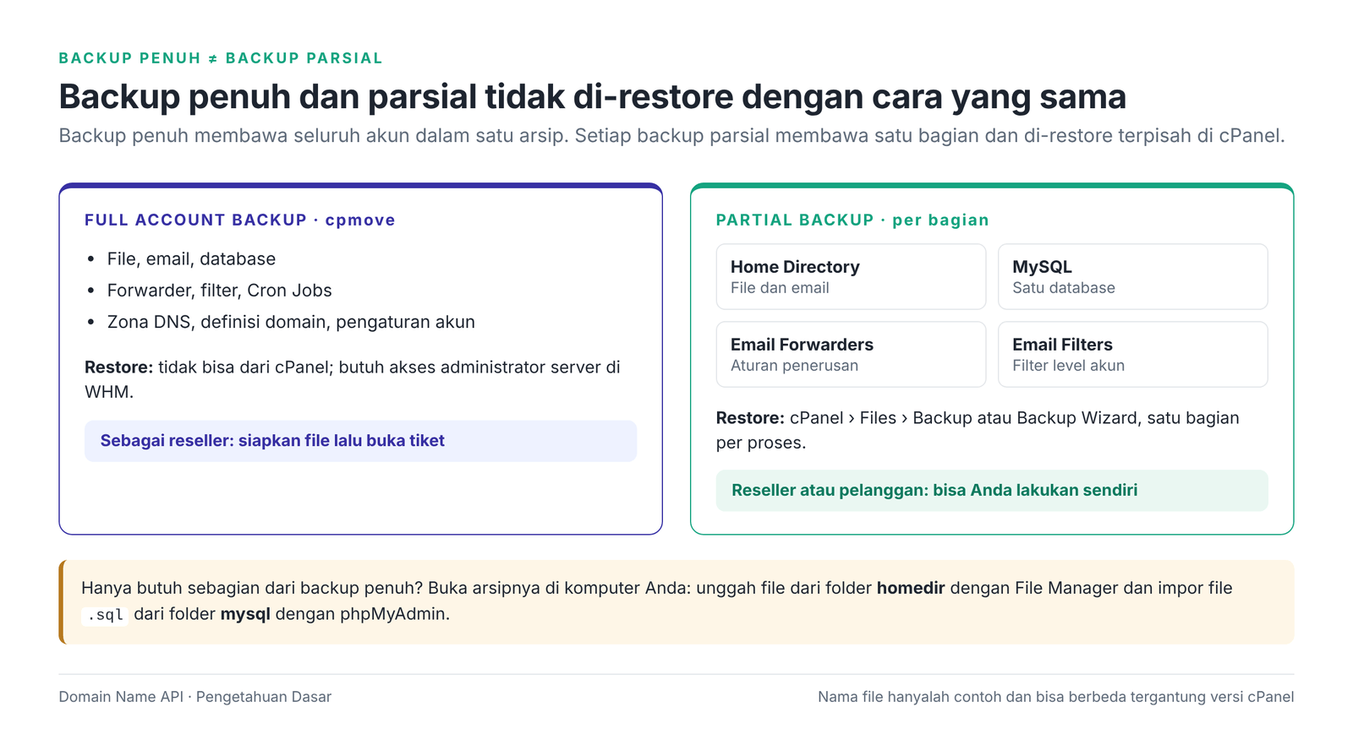Click 'Reseller atau pelanggan: bisa Anda lakukan sendiri' banner
This screenshot has height=756, width=1353.
[x=992, y=491]
